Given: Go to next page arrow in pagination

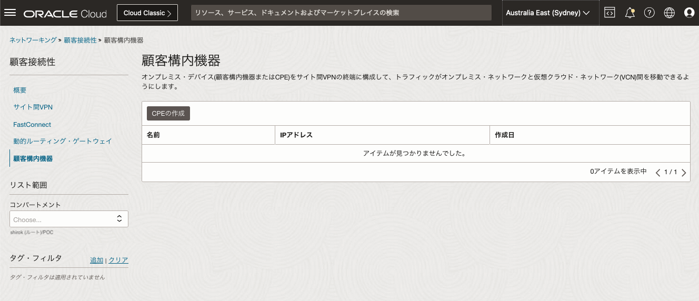Looking at the screenshot, I should point(684,173).
